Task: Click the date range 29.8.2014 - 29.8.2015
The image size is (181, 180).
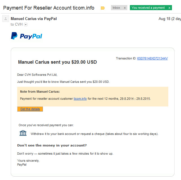Action: (x=135, y=99)
